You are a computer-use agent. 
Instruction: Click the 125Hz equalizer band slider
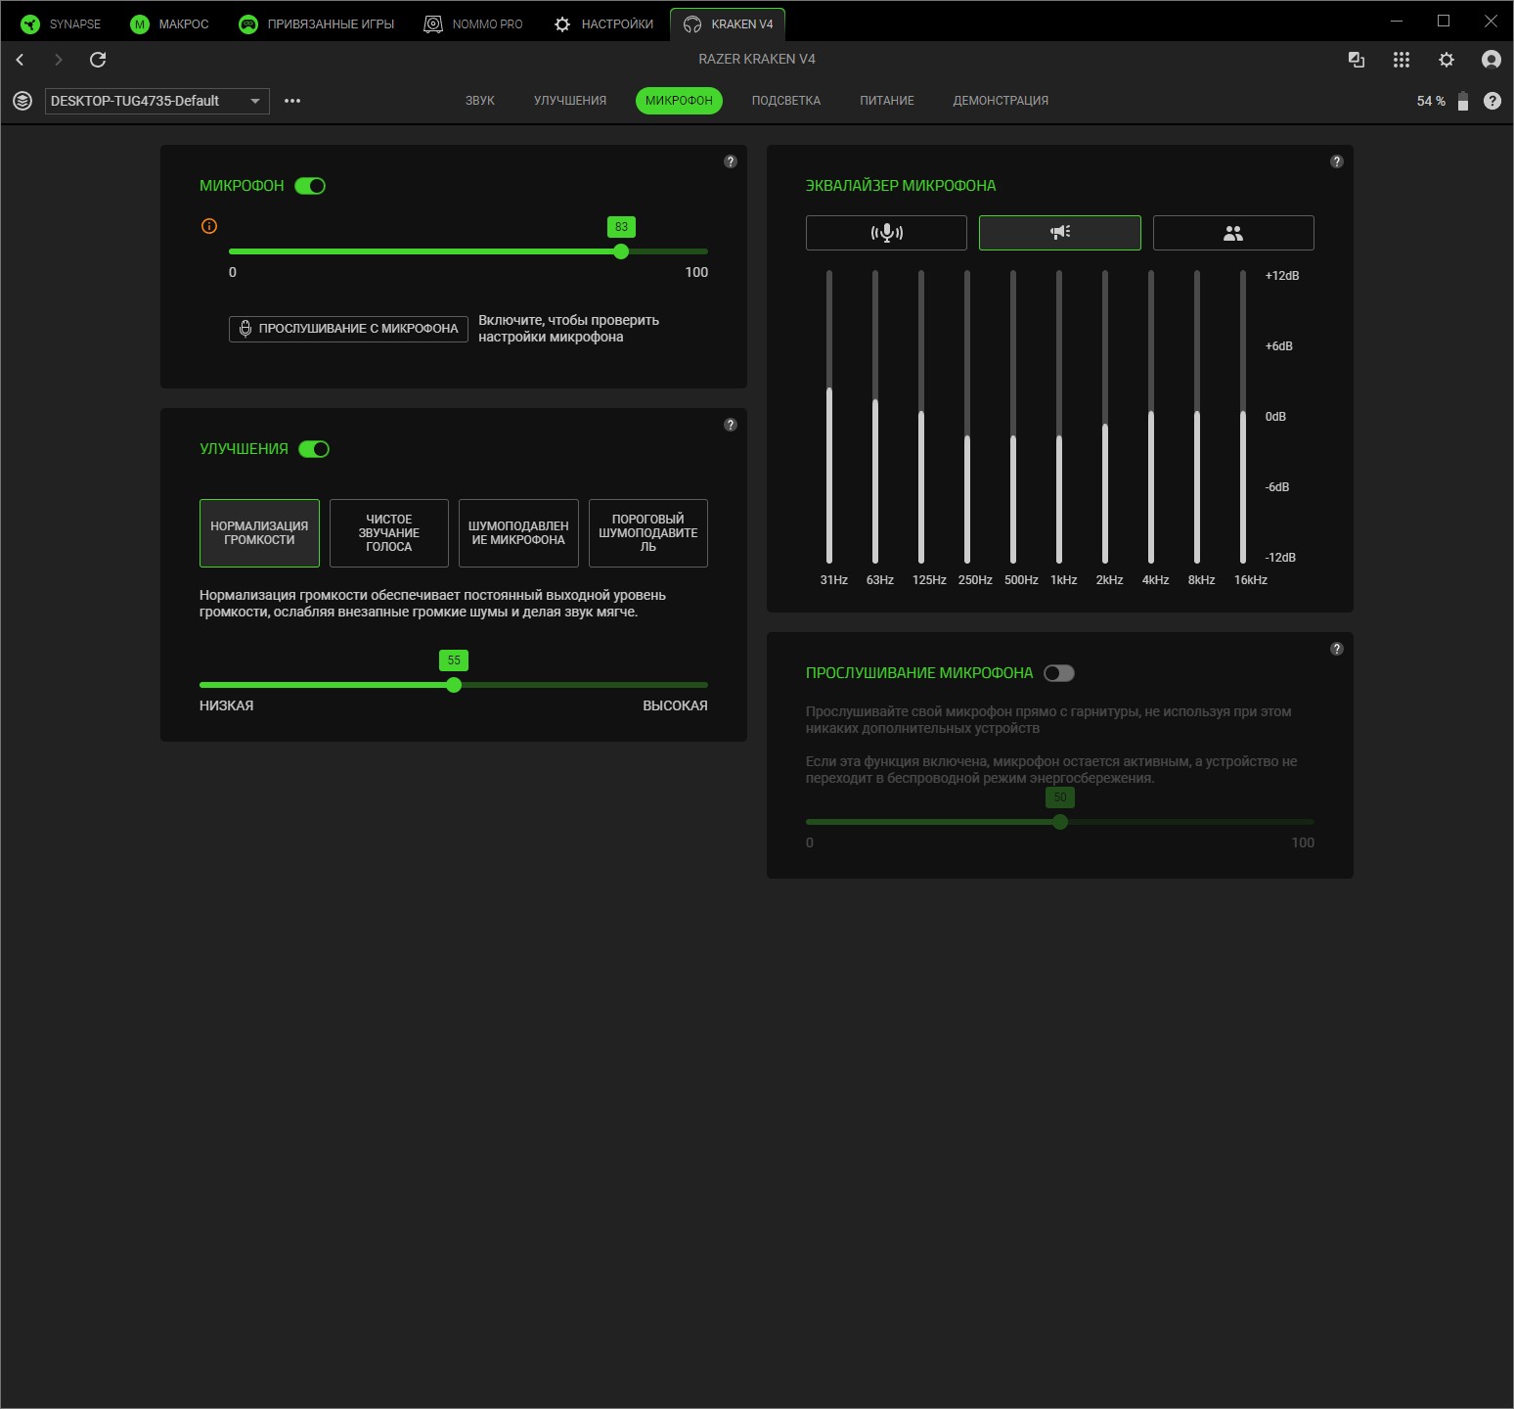tap(921, 417)
